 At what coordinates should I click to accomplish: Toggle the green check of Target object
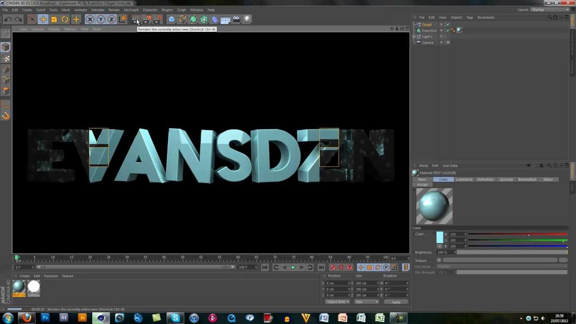click(448, 25)
